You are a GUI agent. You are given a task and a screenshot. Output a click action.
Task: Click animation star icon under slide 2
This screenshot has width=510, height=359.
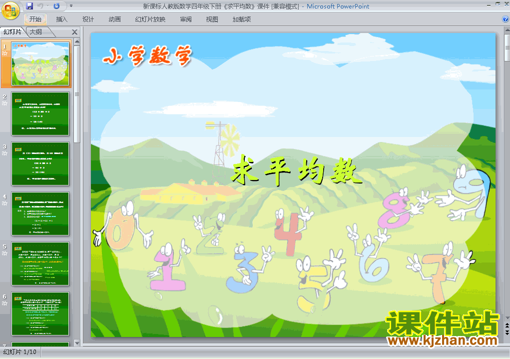point(4,103)
